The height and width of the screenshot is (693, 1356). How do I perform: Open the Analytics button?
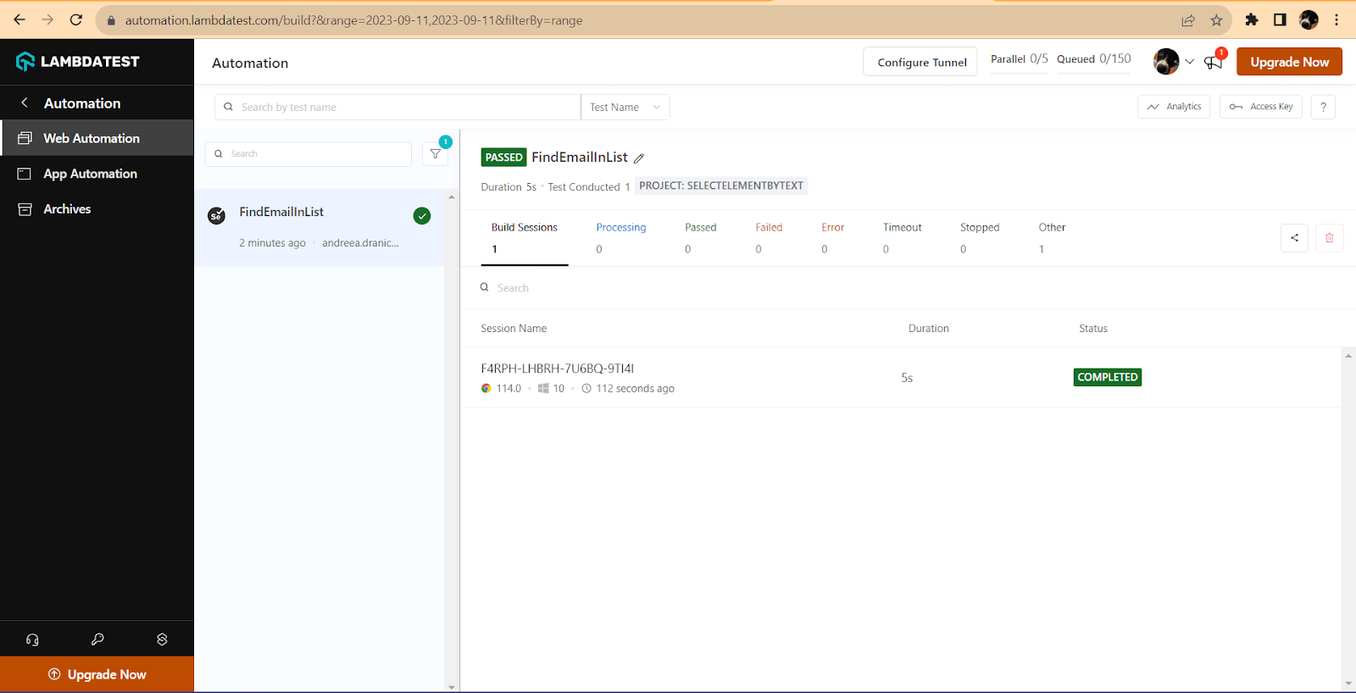click(x=1174, y=107)
